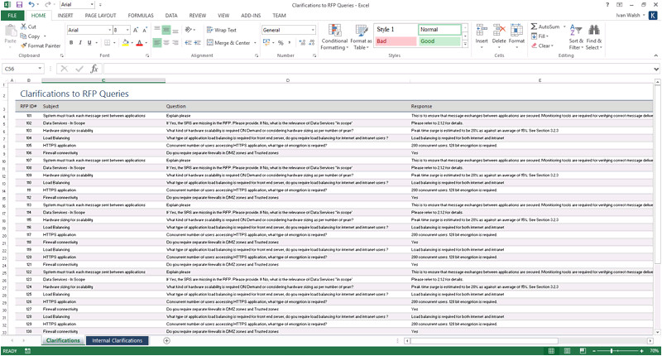The height and width of the screenshot is (356, 662).
Task: Open the PAGE LAYOUT ribbon tab
Action: point(100,15)
